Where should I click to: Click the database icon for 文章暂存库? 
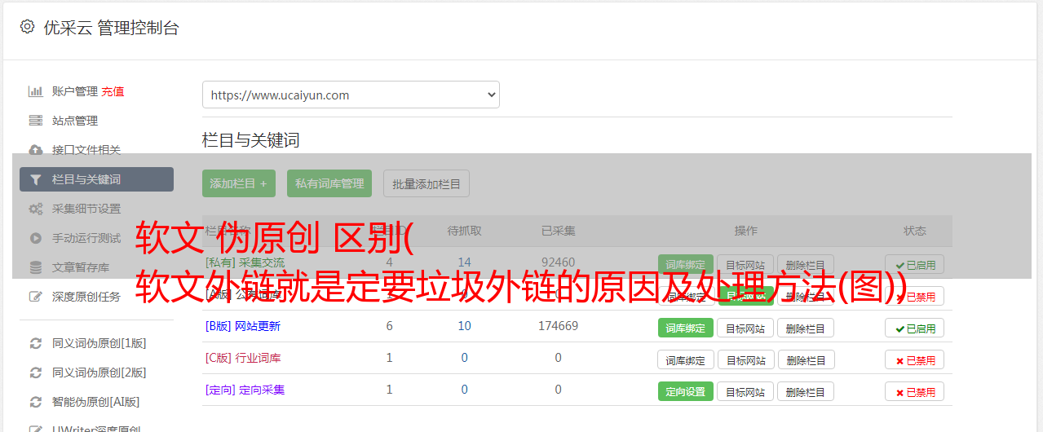(36, 267)
